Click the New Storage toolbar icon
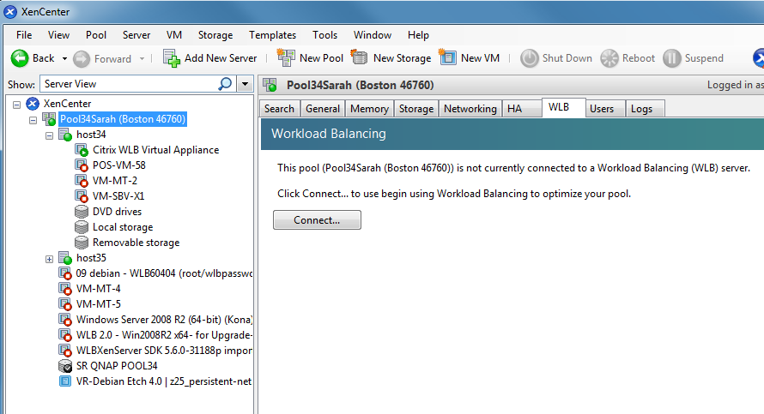This screenshot has width=764, height=414. [359, 58]
